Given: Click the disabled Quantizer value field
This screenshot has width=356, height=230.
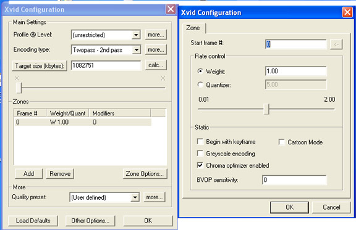Looking at the screenshot, I should click(296, 84).
